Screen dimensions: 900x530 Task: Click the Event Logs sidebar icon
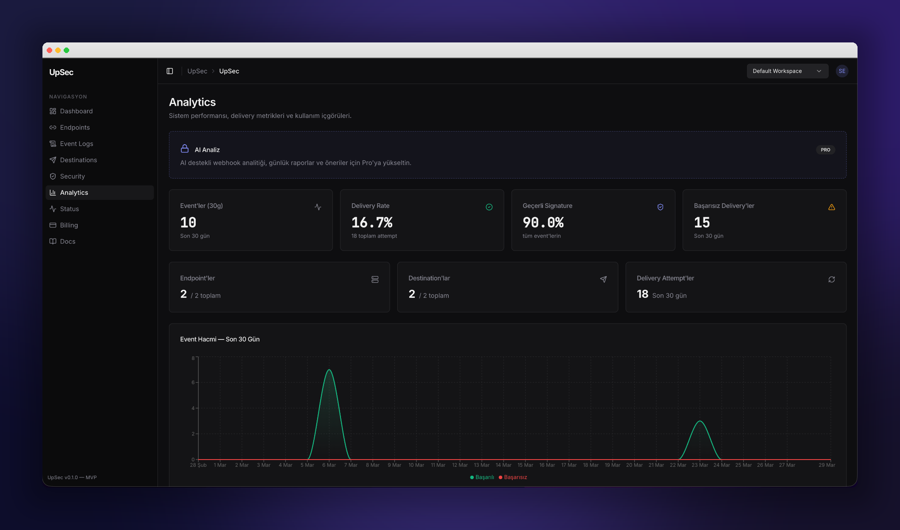pos(53,144)
